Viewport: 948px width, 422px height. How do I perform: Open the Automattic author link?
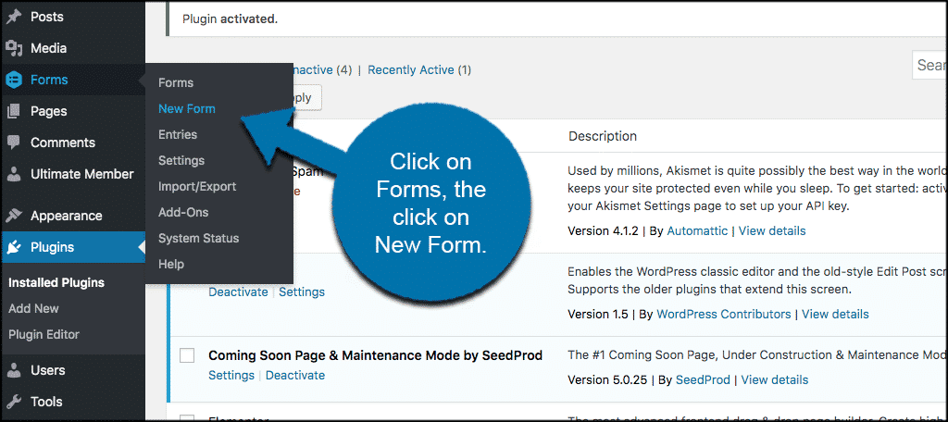point(697,231)
